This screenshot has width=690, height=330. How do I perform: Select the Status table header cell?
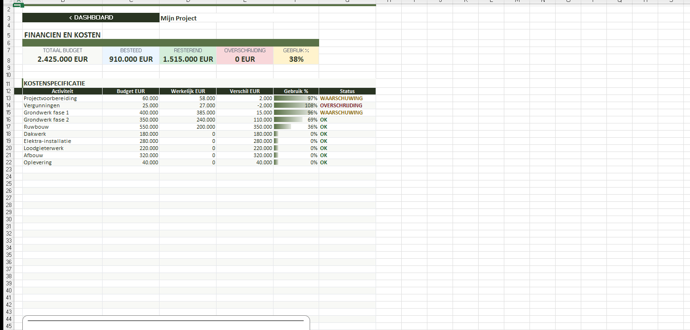[347, 91]
